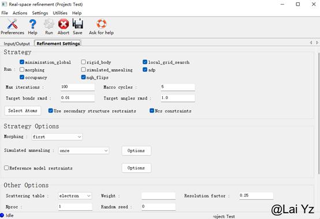Enable simulated_annealing checkbox
320x219 pixels.
tap(83, 70)
